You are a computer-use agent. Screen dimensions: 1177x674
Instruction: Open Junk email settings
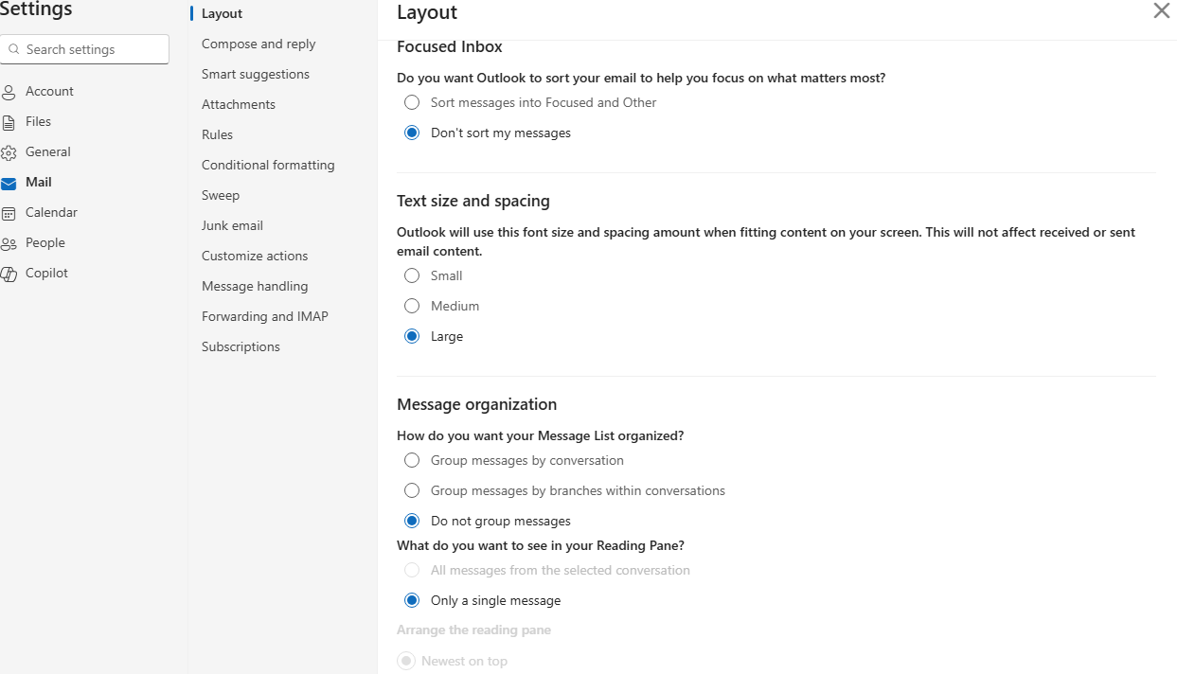[x=232, y=224]
